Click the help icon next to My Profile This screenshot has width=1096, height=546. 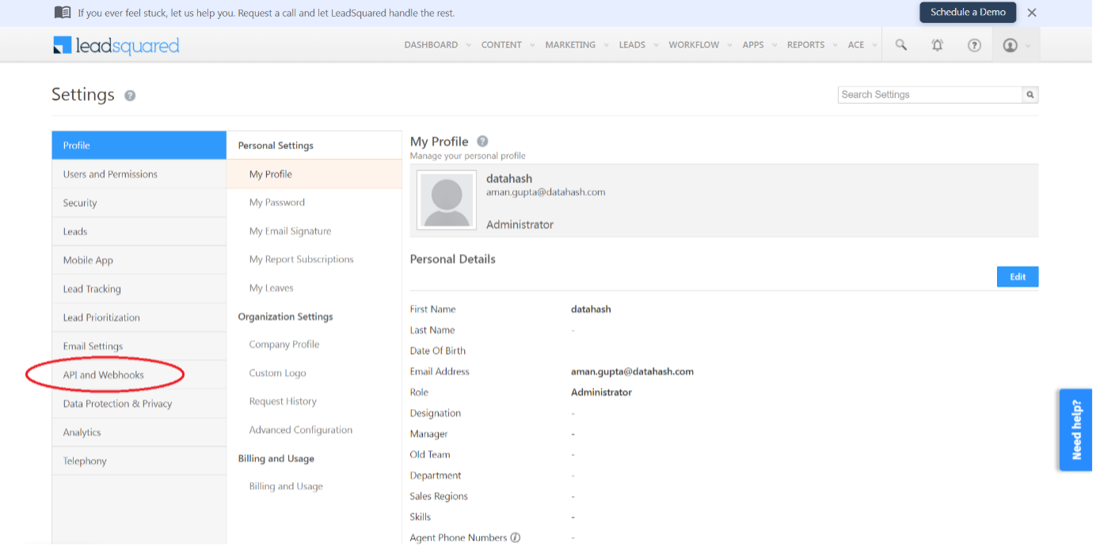(x=482, y=142)
